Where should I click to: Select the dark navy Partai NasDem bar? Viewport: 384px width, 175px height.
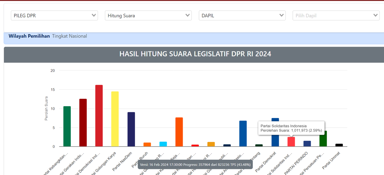pos(131,129)
